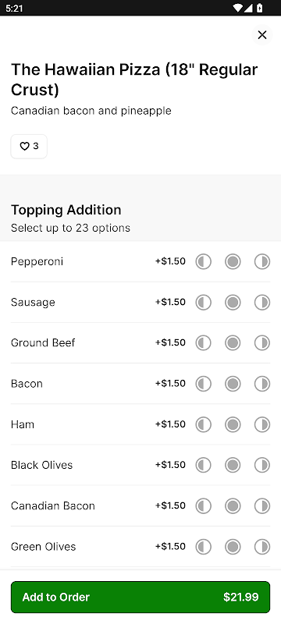Tap the Canadian Bacon topping name
The image size is (281, 624).
(x=53, y=505)
